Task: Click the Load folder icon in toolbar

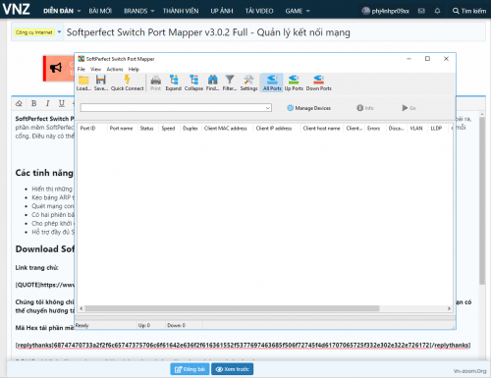Action: pos(83,82)
